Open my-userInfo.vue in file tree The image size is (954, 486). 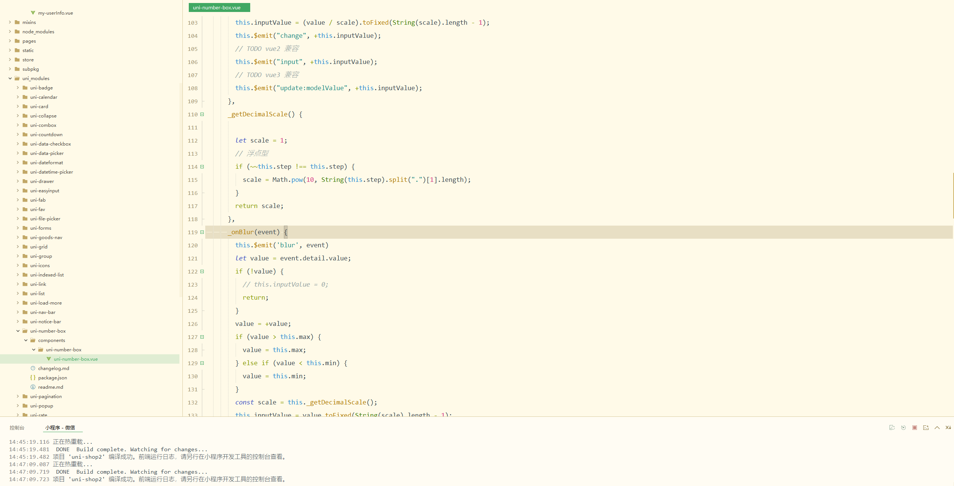tap(55, 13)
